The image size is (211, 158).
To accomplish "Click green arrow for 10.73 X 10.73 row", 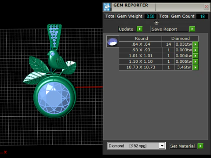I will 196,67.
